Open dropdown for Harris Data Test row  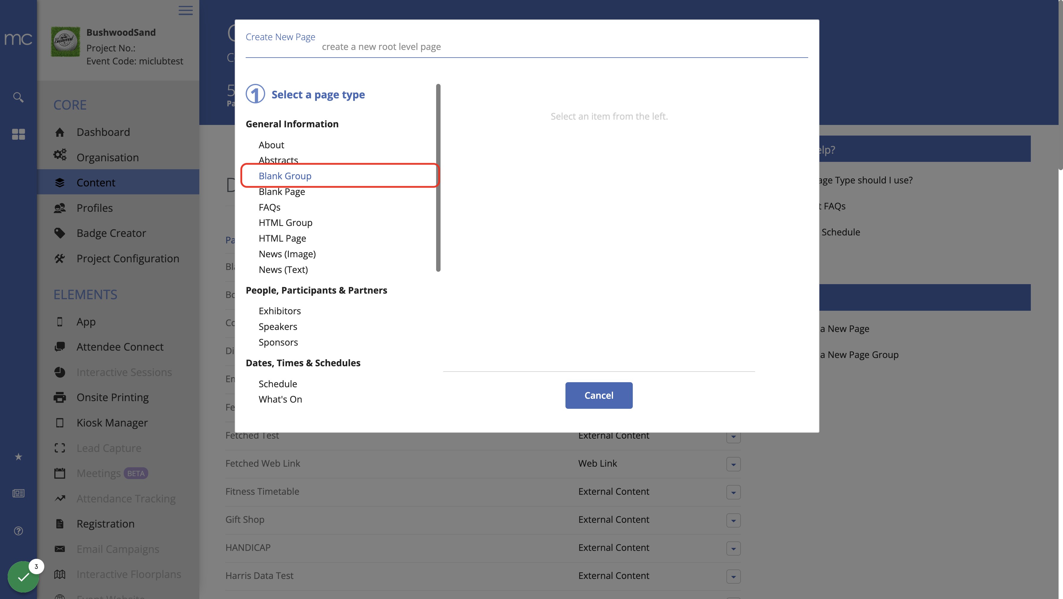pos(733,576)
